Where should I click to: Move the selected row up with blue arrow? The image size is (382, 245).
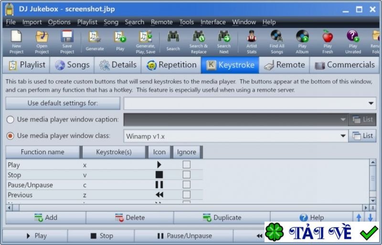359,217
